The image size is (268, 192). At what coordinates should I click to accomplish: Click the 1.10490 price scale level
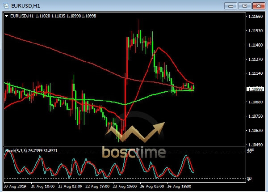255,145
